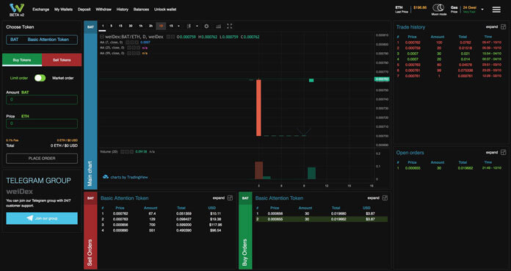The height and width of the screenshot is (271, 511).
Task: Enter chart fullscreen mode
Action: click(229, 26)
